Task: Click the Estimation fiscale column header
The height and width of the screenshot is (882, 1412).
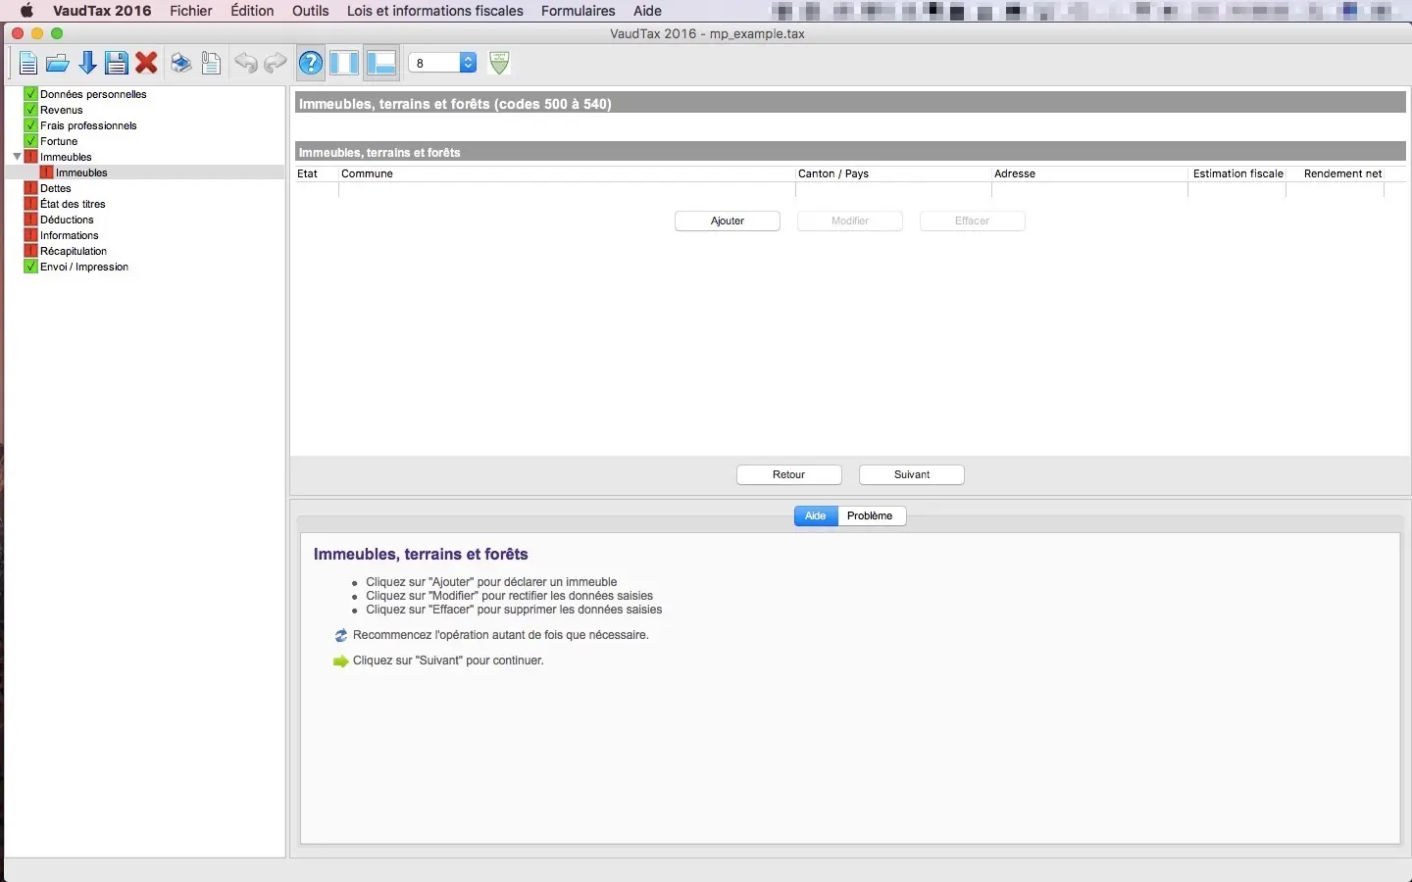Action: (1238, 173)
